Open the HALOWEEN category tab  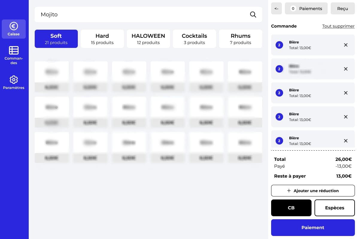tap(148, 39)
